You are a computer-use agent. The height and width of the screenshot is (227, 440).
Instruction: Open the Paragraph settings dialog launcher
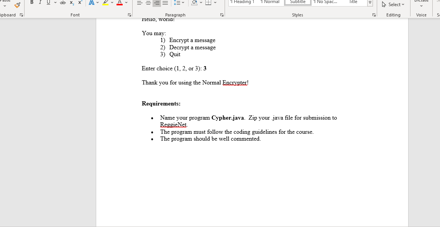point(222,15)
